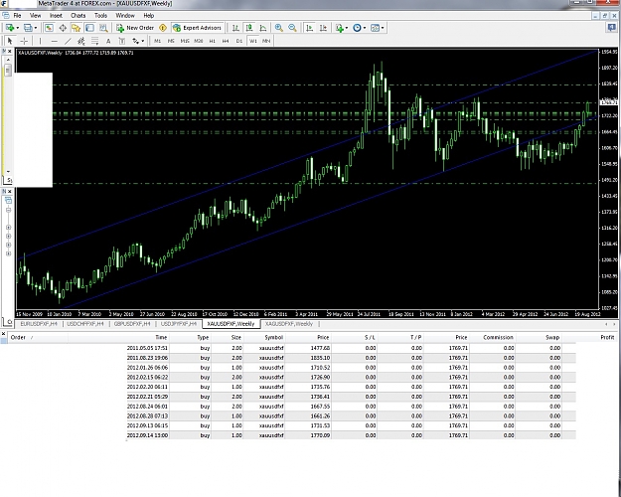
Task: Switch chart to line chart icon
Action: click(x=263, y=28)
